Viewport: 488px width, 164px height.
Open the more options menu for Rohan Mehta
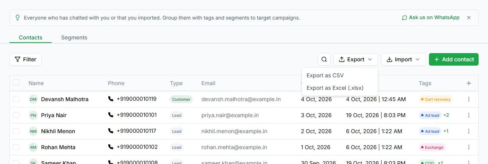[x=469, y=147]
